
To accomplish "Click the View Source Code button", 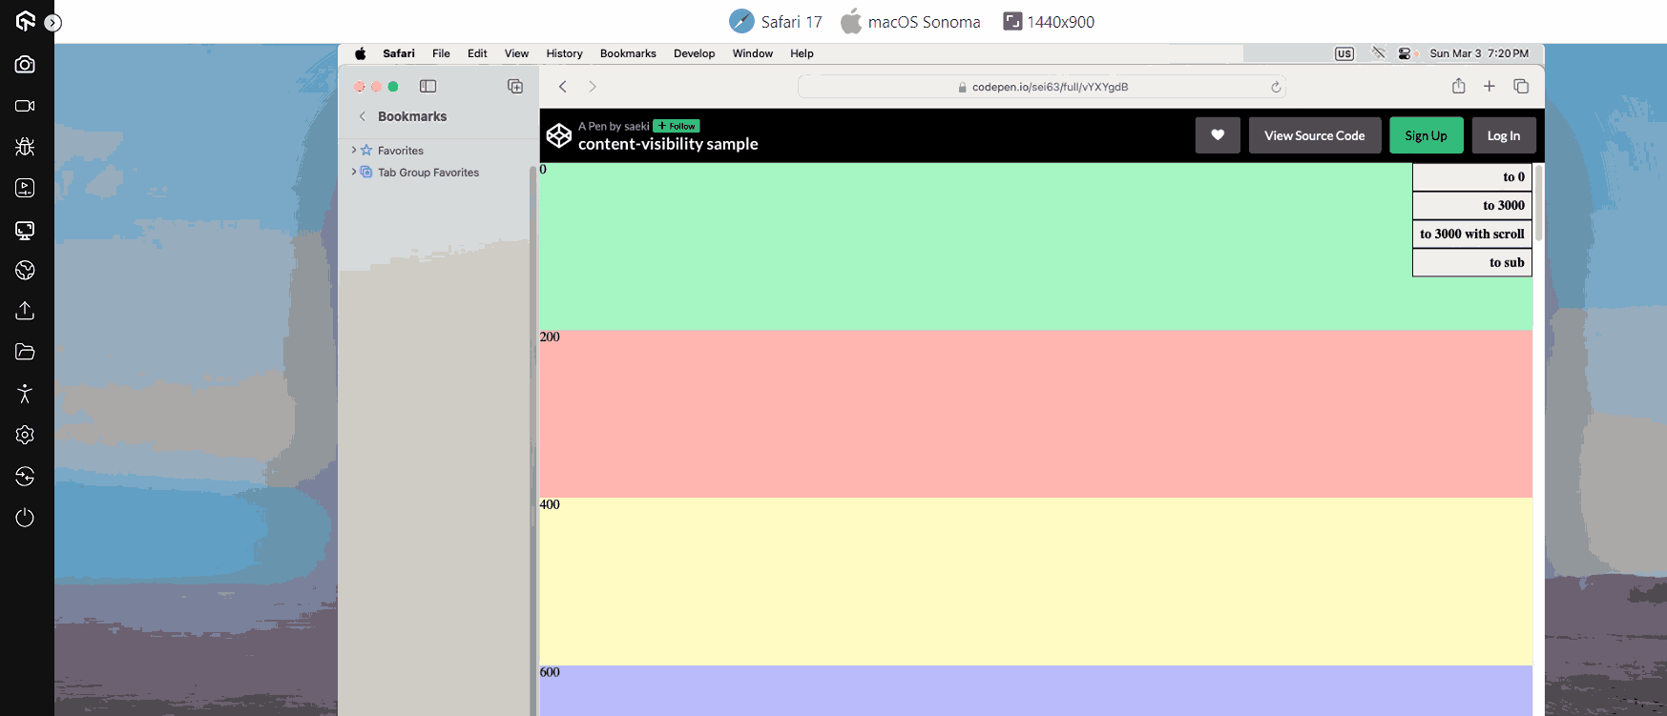I will tap(1314, 135).
